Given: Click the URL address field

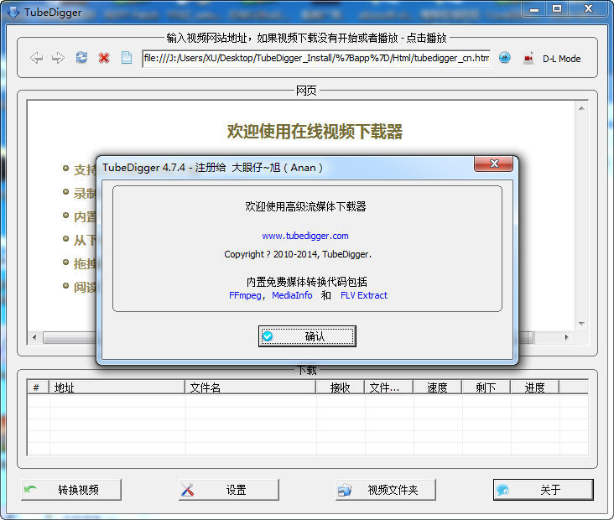Looking at the screenshot, I should (x=316, y=59).
